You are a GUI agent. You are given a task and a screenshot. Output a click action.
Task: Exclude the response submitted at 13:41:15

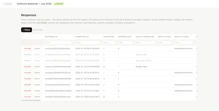[x=28, y=91]
